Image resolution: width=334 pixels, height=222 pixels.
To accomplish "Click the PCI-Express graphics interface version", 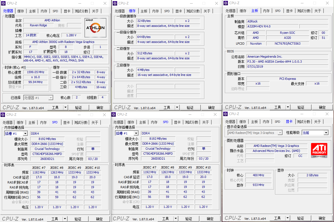I will click(287, 79).
